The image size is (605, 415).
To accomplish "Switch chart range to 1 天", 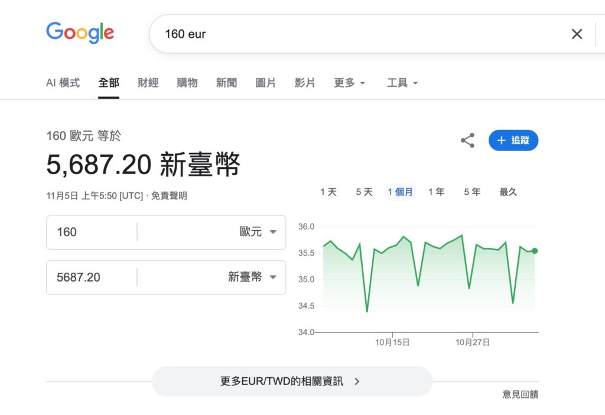I will 328,191.
